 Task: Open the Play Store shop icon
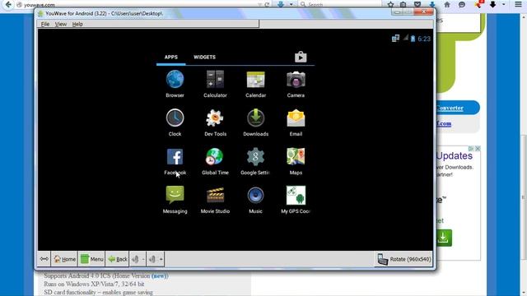click(301, 57)
